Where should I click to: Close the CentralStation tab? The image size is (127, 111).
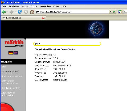coord(43,18)
